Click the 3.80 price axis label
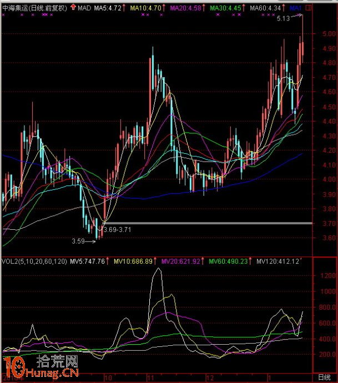Screen dimensions: 338x383 click(329, 209)
